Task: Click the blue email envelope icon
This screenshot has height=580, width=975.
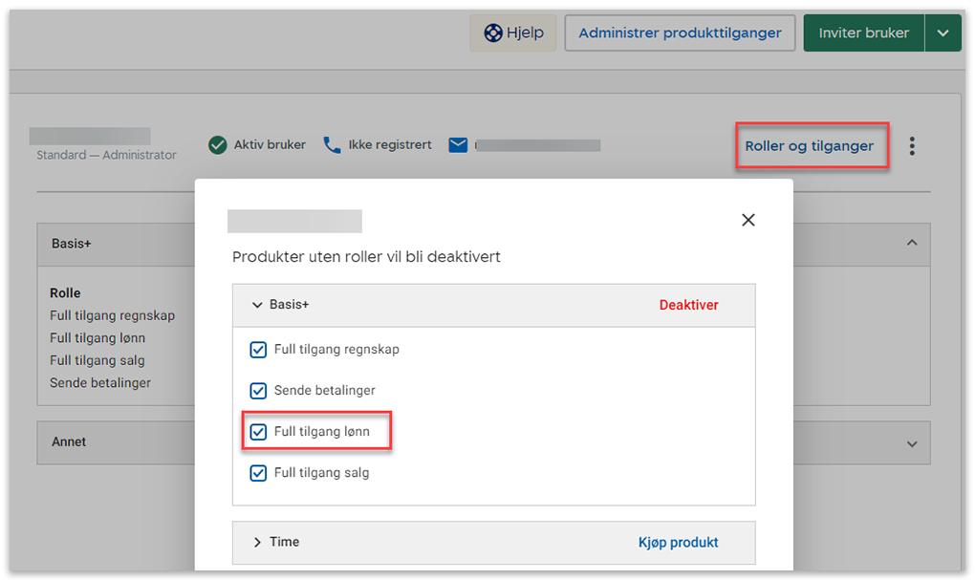Action: pos(458,145)
